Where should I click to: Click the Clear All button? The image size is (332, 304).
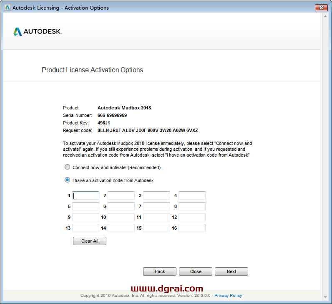90,241
